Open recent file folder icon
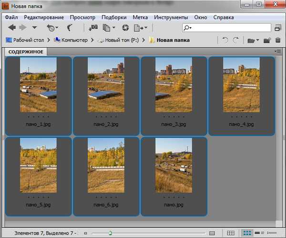The image size is (286, 238). (251, 40)
